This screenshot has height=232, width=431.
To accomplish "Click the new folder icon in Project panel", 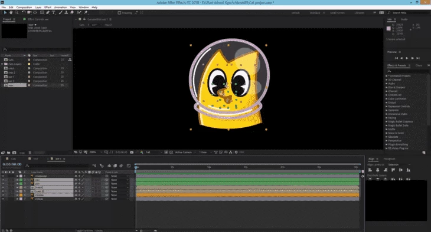I will click(8, 153).
